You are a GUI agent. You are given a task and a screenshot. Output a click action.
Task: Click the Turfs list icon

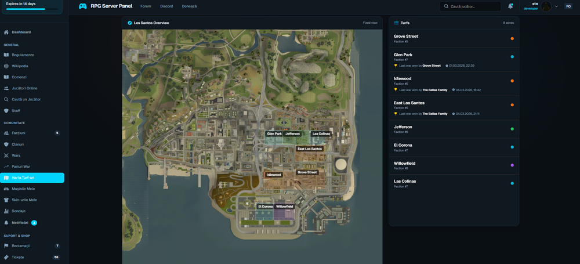(x=396, y=23)
